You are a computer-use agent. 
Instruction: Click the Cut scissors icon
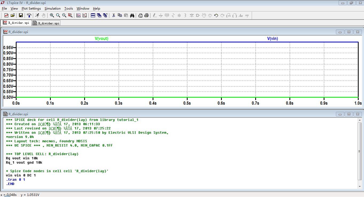pyautogui.click(x=113, y=15)
